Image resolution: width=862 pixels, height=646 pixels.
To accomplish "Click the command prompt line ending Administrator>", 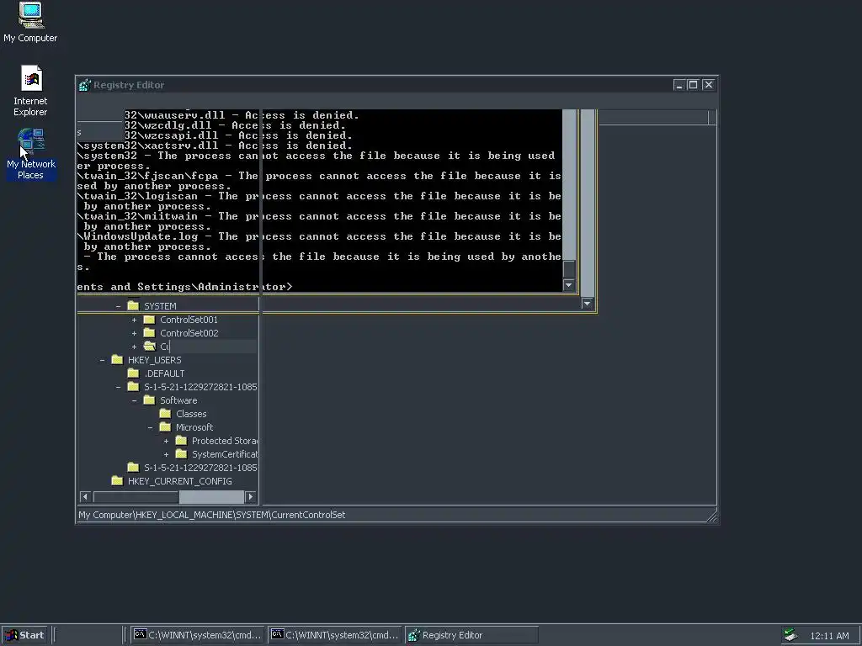I will point(184,287).
